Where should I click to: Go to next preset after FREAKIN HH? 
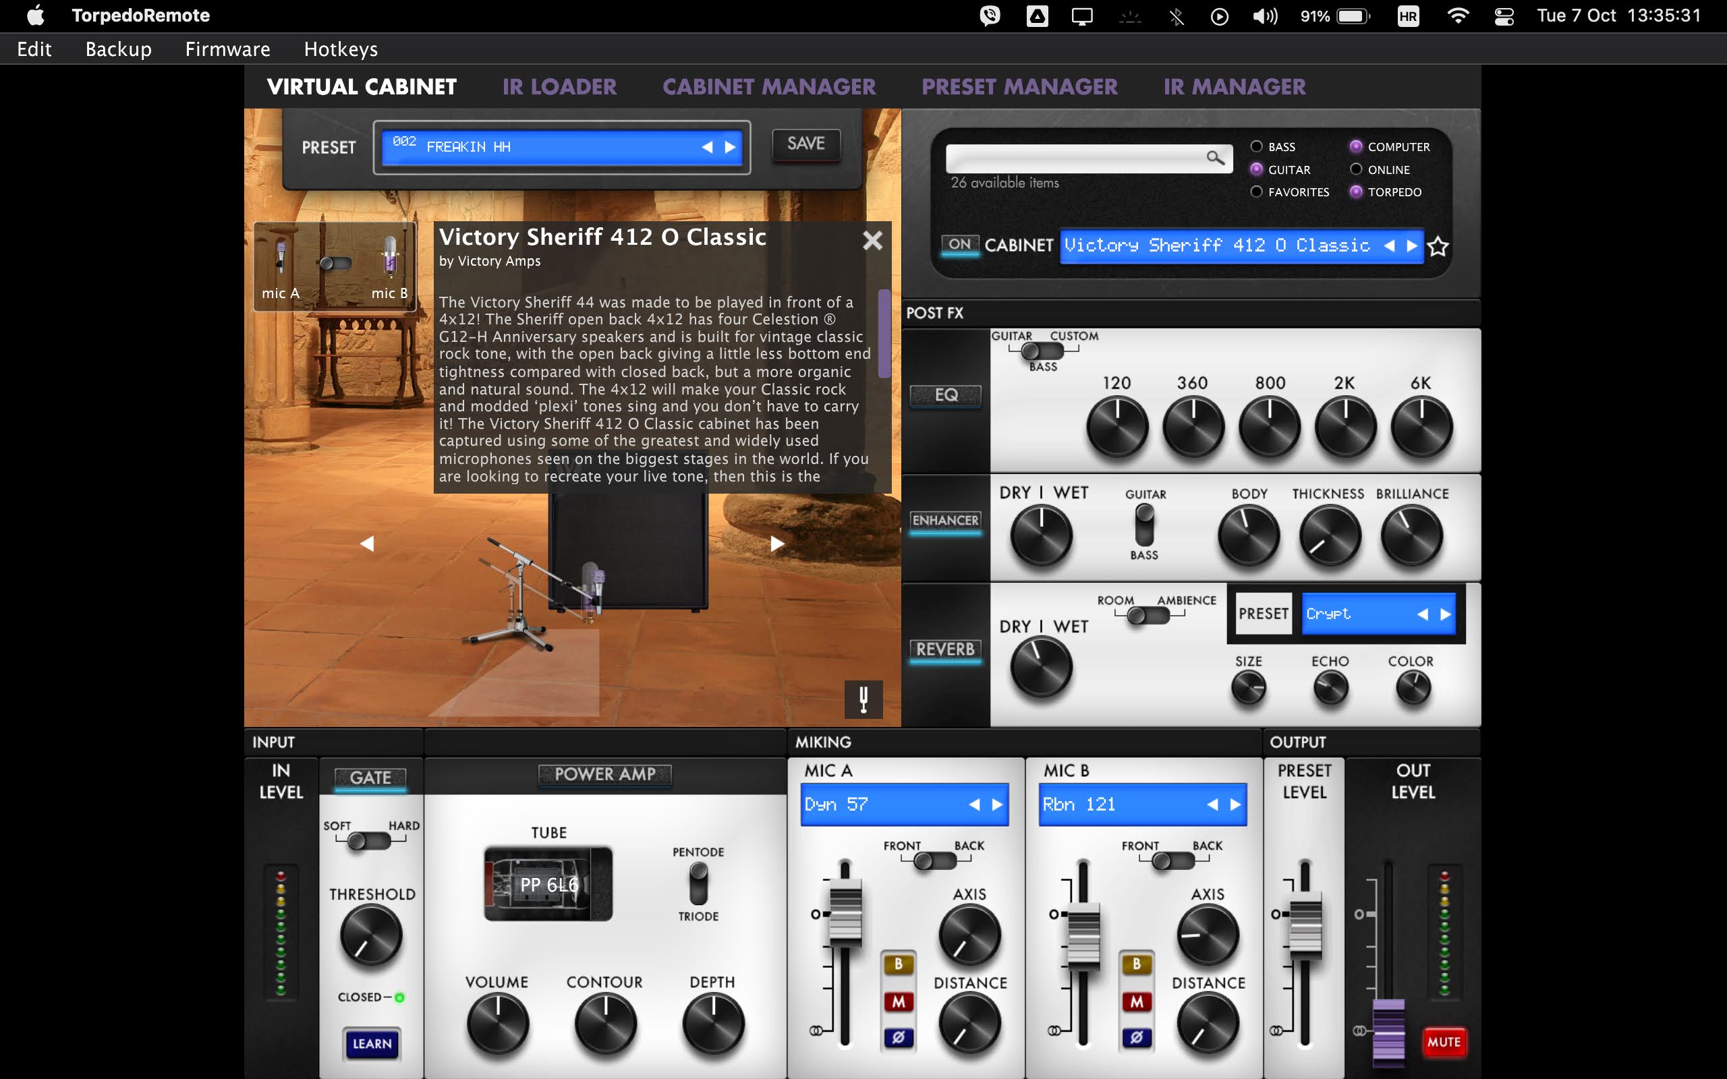730,147
